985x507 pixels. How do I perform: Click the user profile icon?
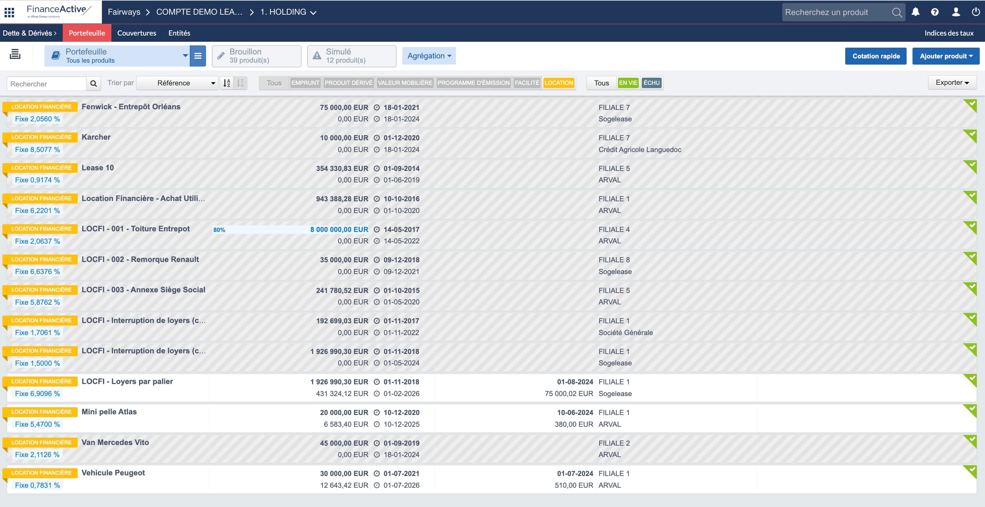pyautogui.click(x=956, y=12)
